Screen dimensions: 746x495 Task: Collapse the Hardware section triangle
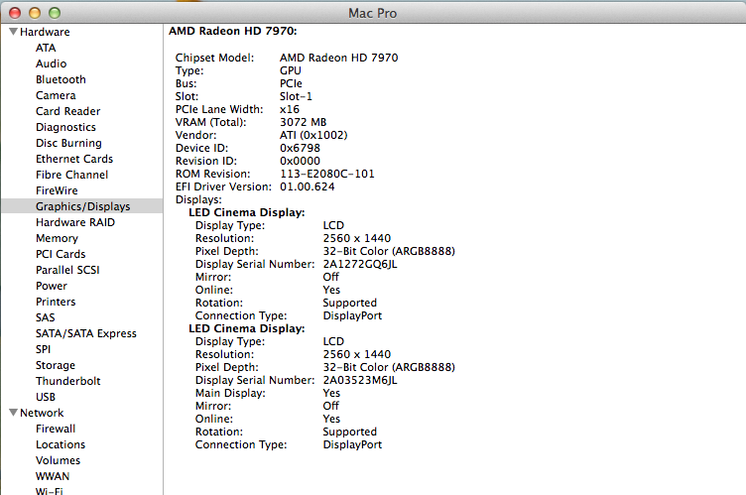pos(13,32)
